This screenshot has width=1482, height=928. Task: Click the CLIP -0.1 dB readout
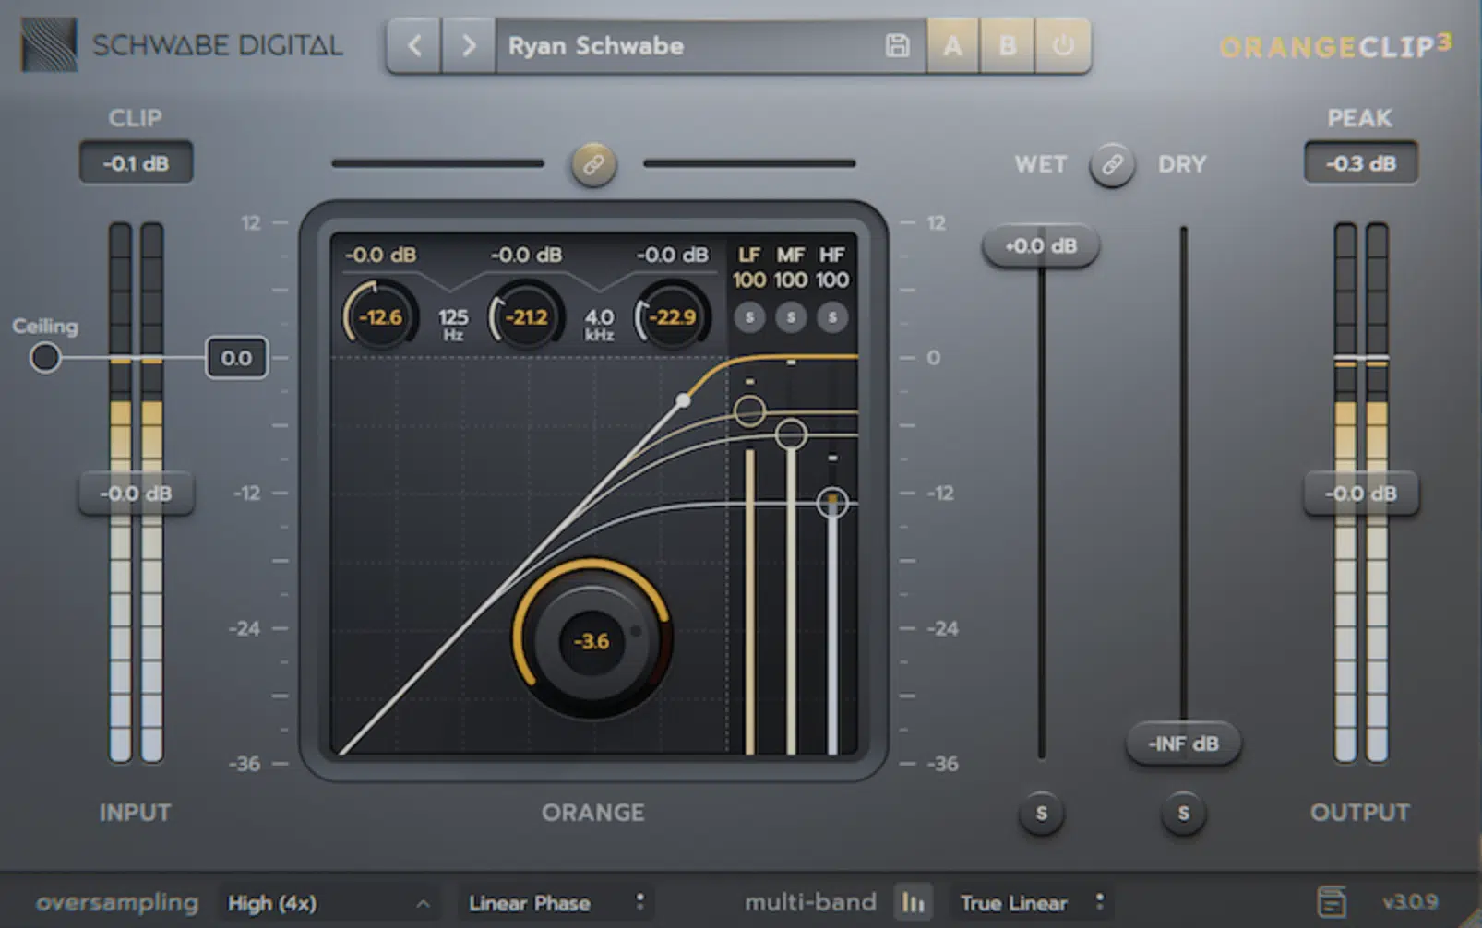(136, 163)
